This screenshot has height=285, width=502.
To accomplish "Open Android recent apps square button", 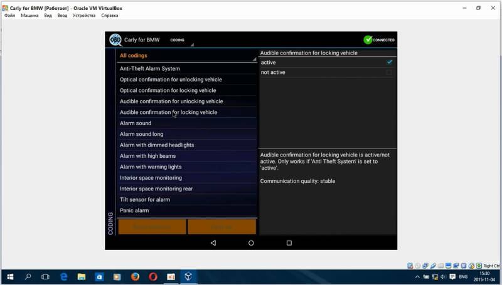I will 289,242.
